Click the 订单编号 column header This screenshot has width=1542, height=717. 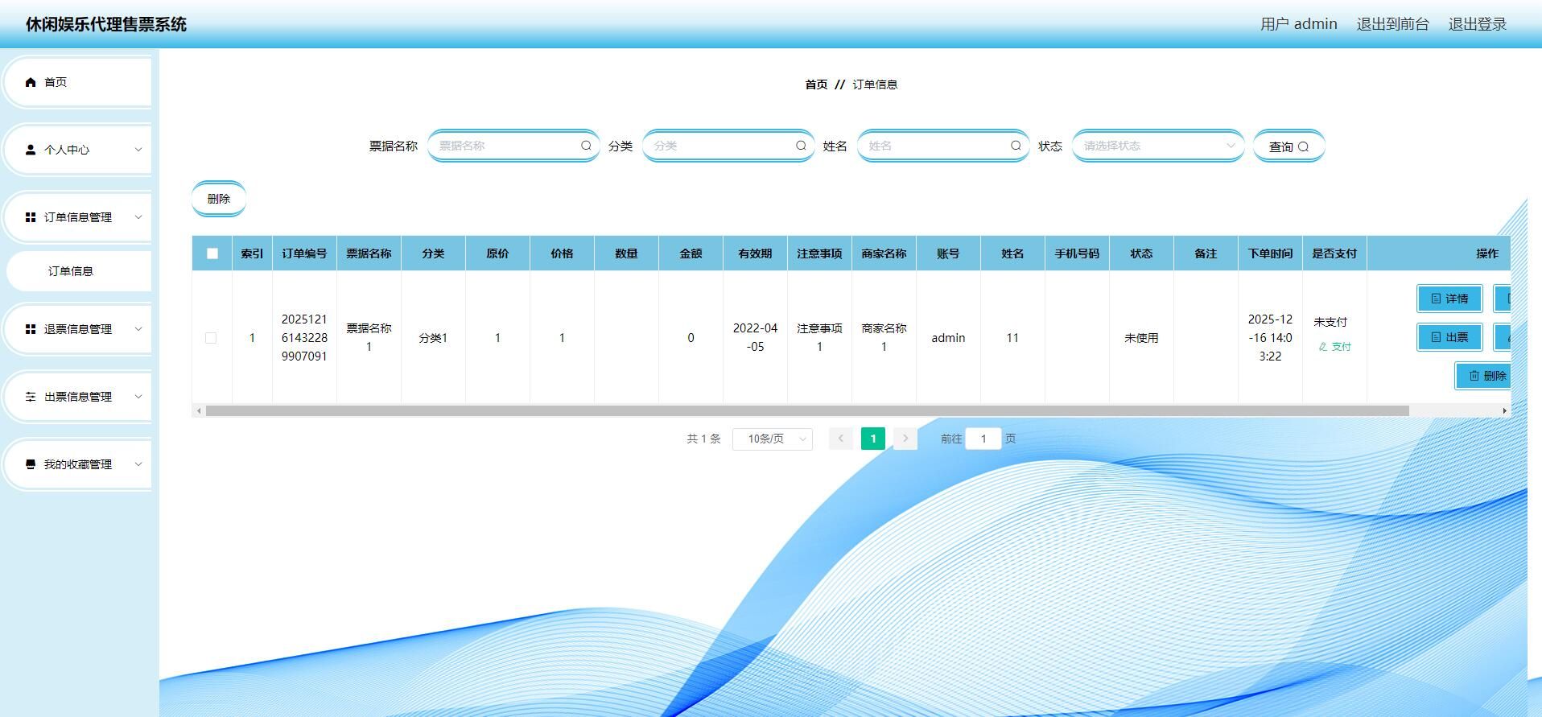[304, 253]
